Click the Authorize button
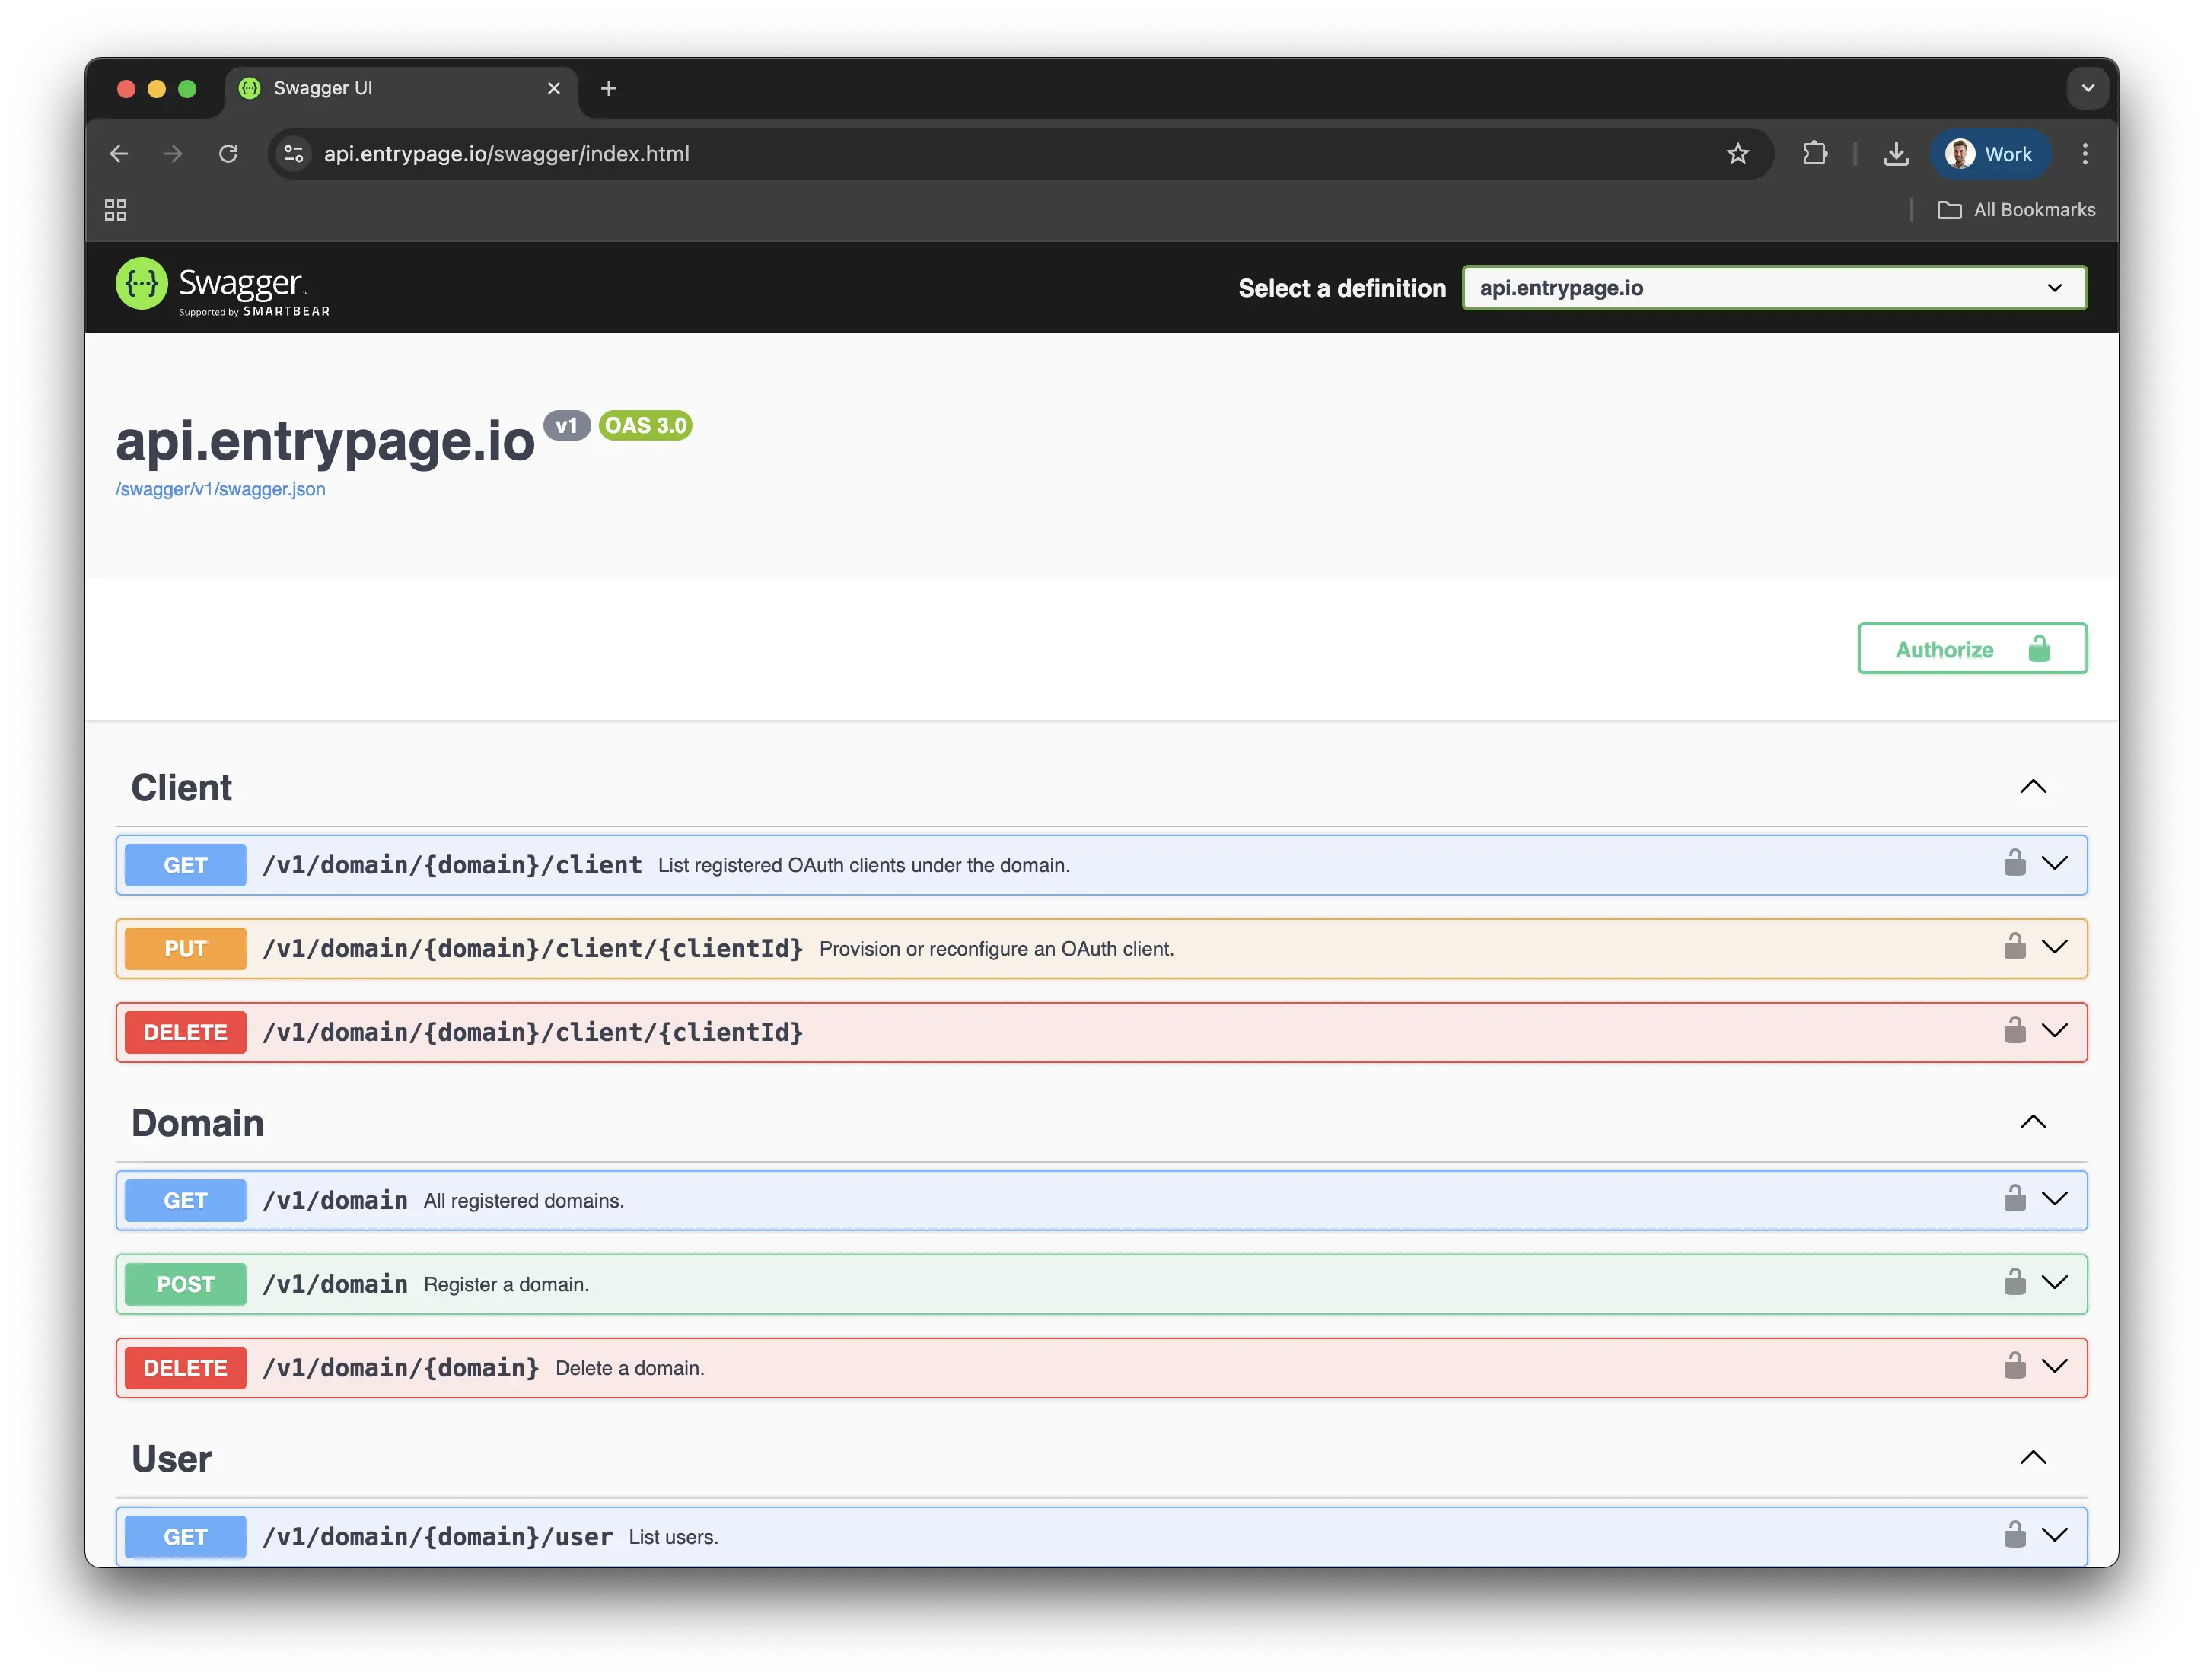This screenshot has height=1680, width=2204. (x=1972, y=649)
